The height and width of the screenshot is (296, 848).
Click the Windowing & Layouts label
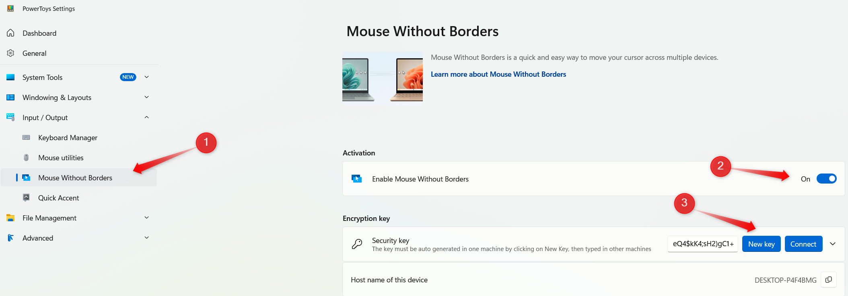pyautogui.click(x=57, y=97)
